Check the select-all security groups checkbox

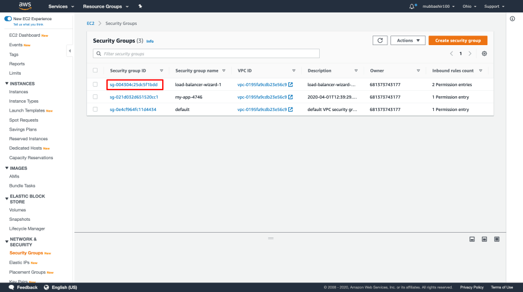pos(95,70)
